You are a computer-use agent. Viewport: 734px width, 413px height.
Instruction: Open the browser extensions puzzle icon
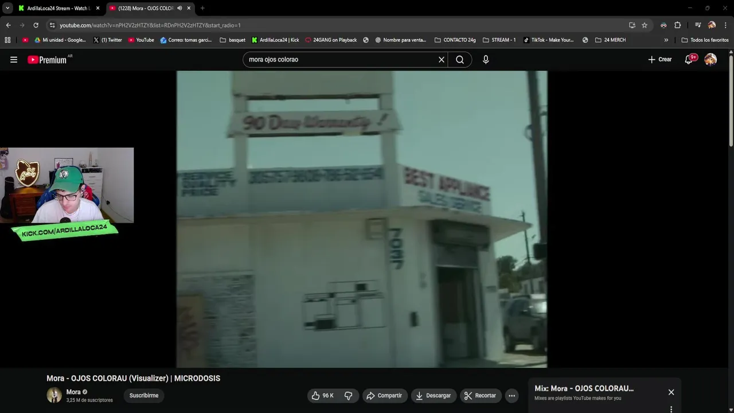677,25
